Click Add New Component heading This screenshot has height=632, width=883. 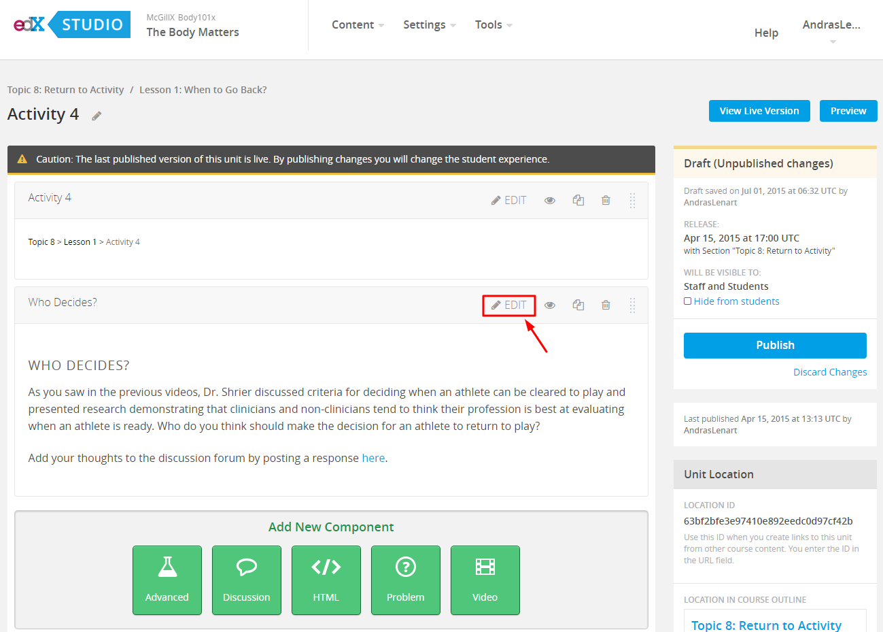point(331,527)
